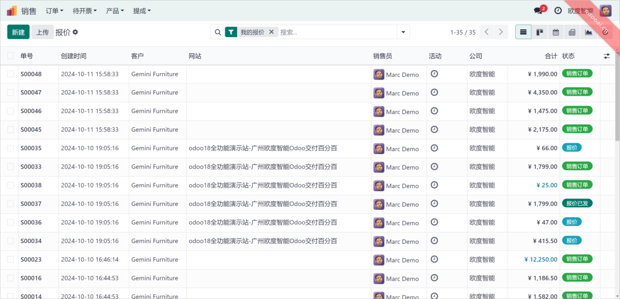Open the 待开票 menu

[x=84, y=10]
